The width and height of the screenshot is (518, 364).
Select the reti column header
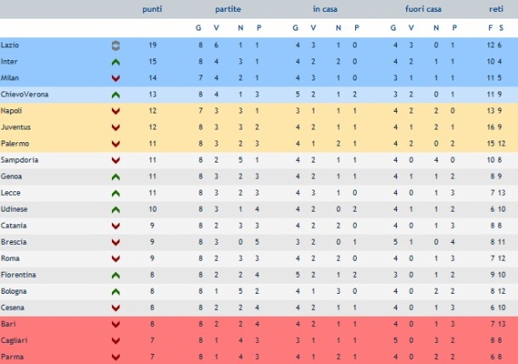[496, 9]
